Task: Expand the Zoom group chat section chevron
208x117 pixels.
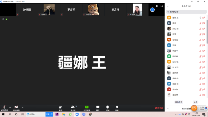Action: coord(168,109)
